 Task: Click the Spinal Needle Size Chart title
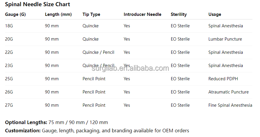pos(38,4)
